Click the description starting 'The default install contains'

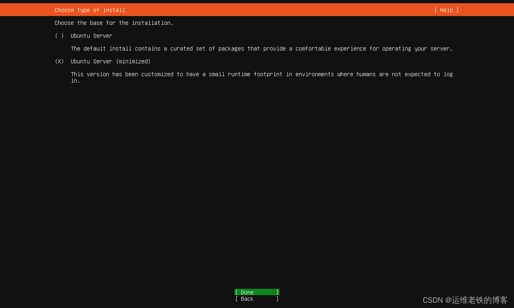[262, 49]
